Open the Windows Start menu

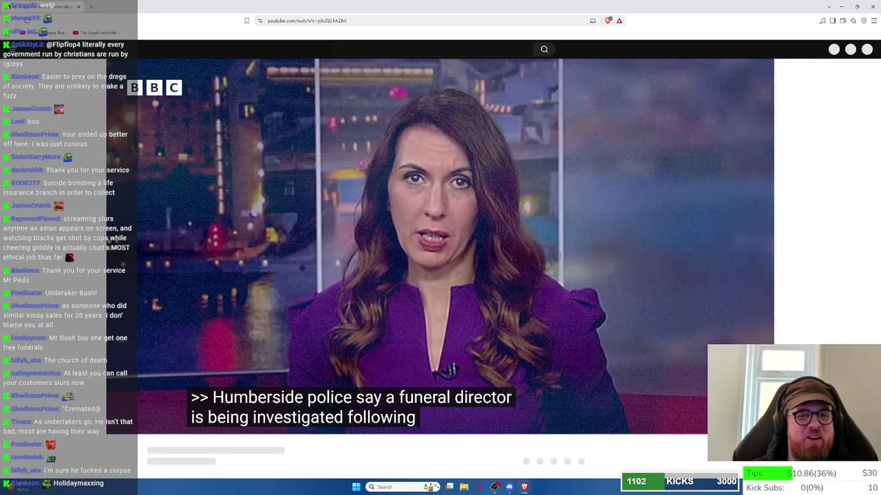(x=356, y=487)
